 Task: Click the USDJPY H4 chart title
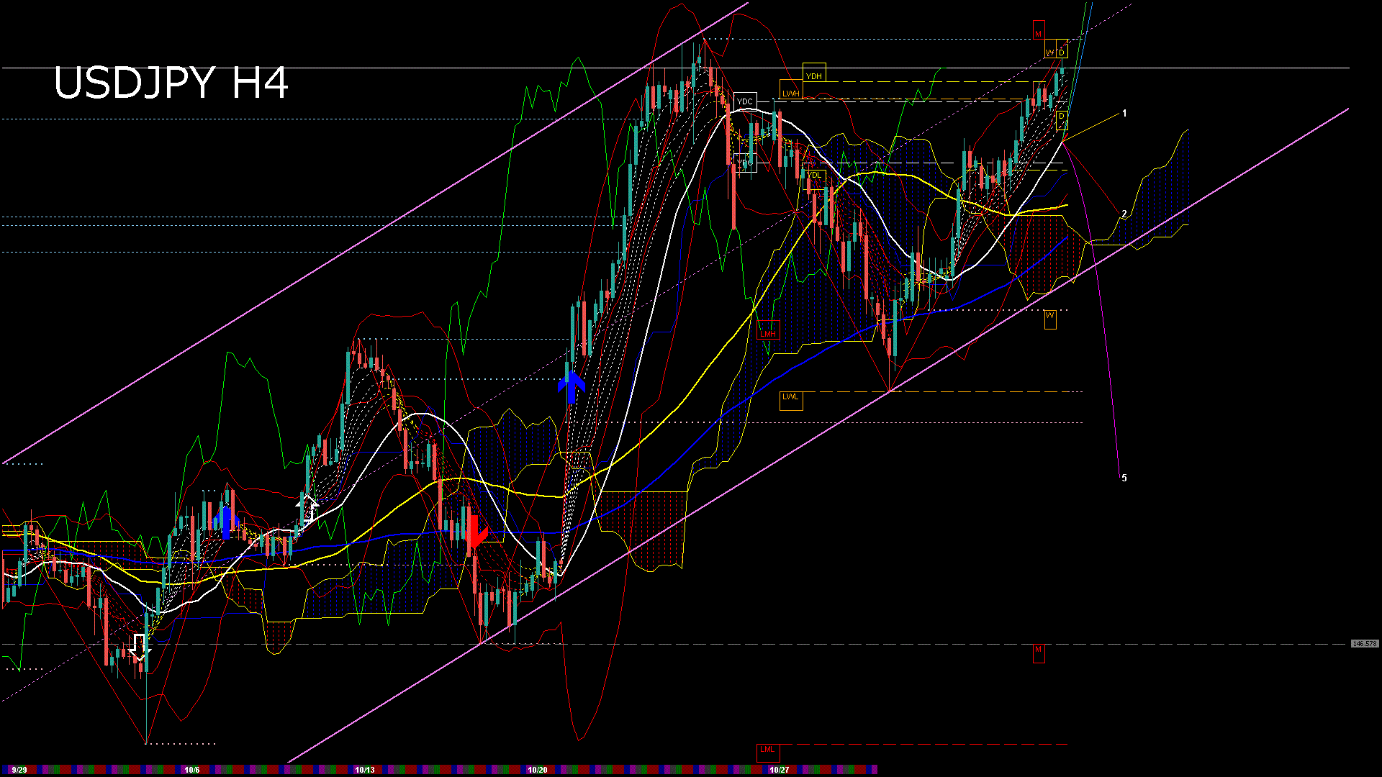[171, 83]
